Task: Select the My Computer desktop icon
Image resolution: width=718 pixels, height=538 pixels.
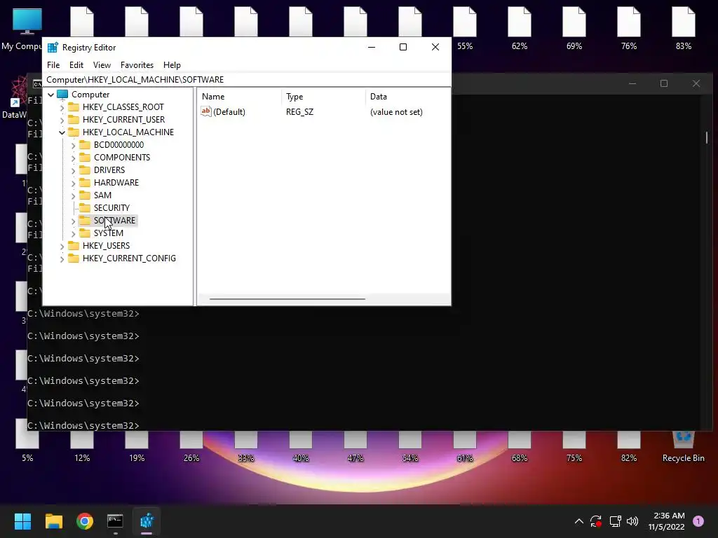Action: [x=22, y=29]
